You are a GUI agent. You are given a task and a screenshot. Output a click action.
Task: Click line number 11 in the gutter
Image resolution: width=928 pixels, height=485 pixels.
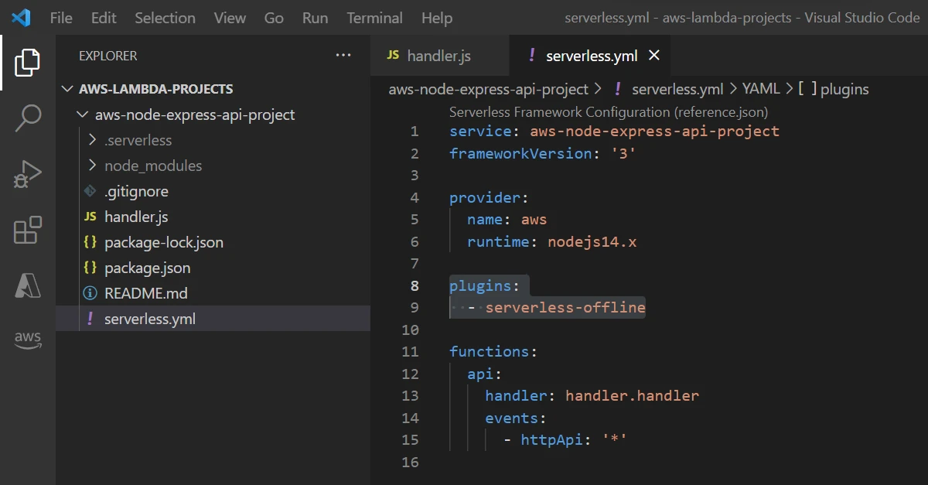click(x=411, y=352)
